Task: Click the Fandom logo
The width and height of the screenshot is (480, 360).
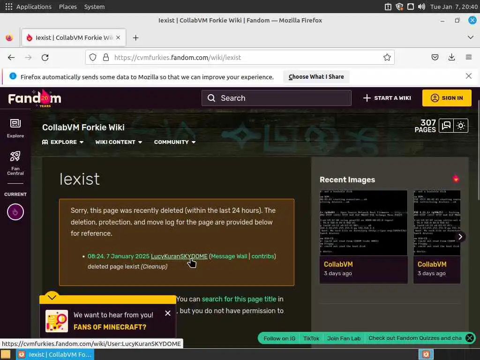Action: tap(35, 98)
